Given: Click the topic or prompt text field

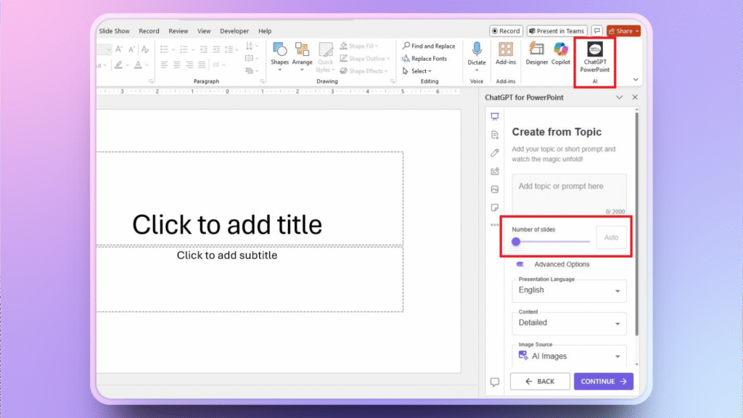Looking at the screenshot, I should click(569, 192).
